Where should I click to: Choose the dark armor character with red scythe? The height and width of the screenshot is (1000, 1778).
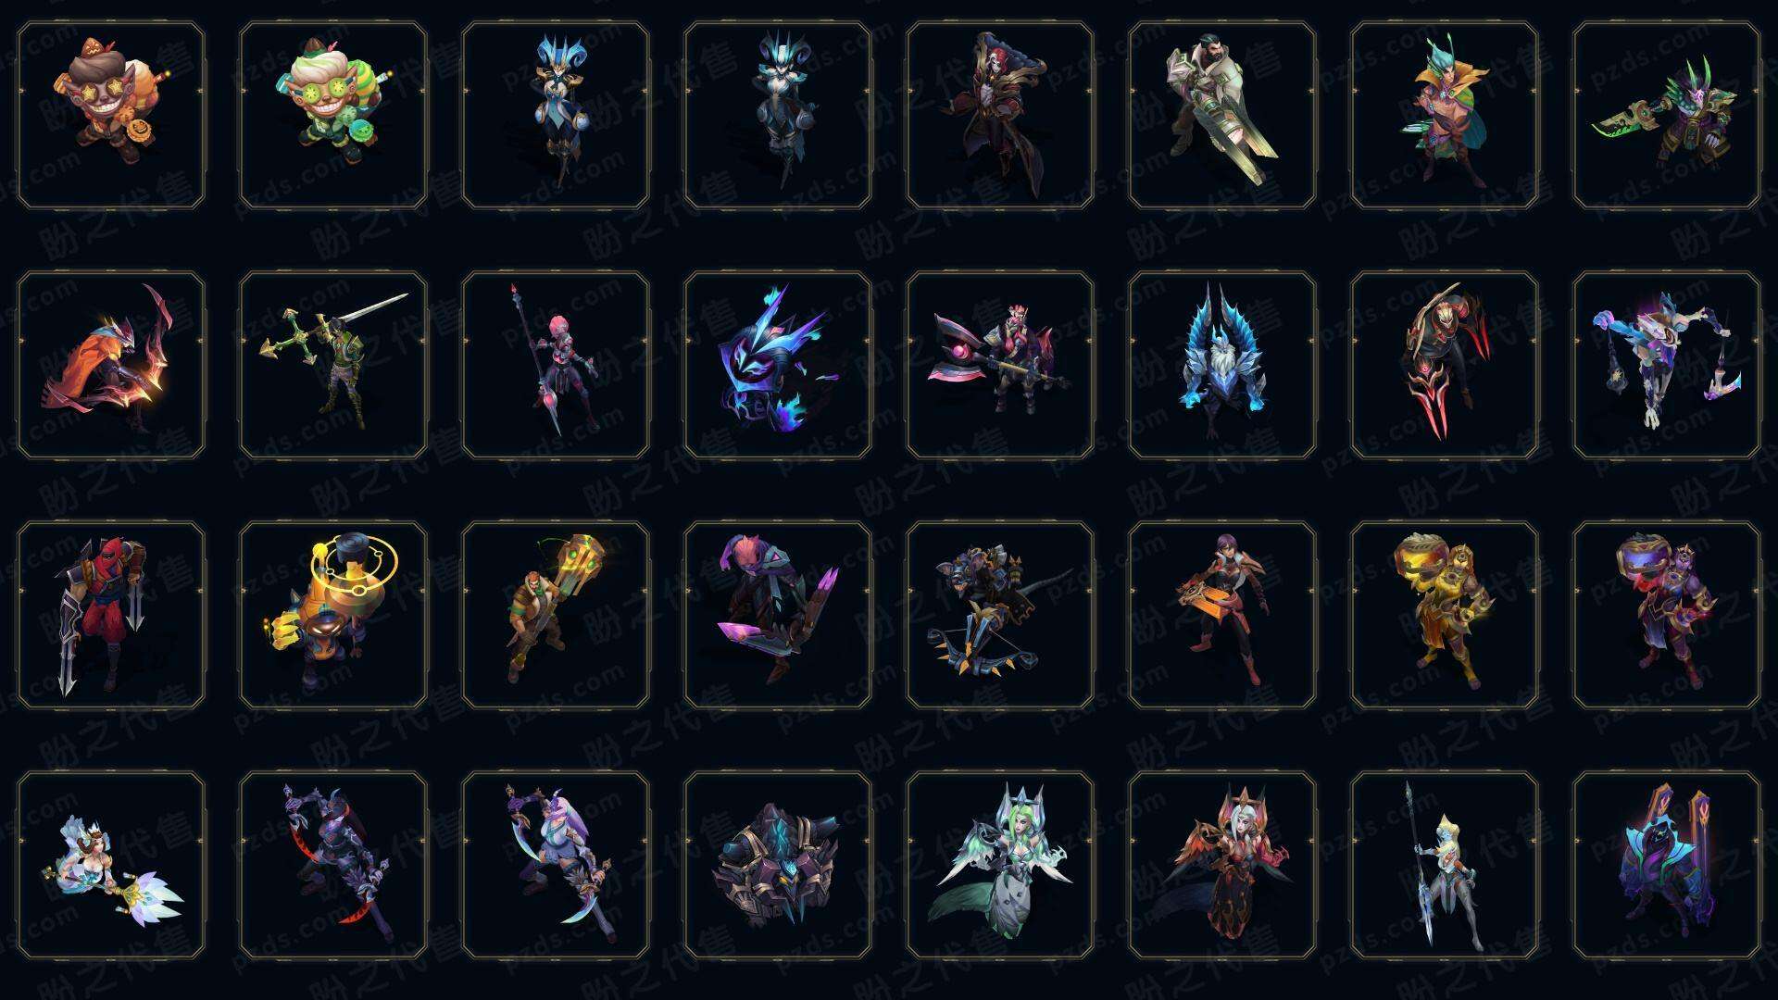pos(333,865)
